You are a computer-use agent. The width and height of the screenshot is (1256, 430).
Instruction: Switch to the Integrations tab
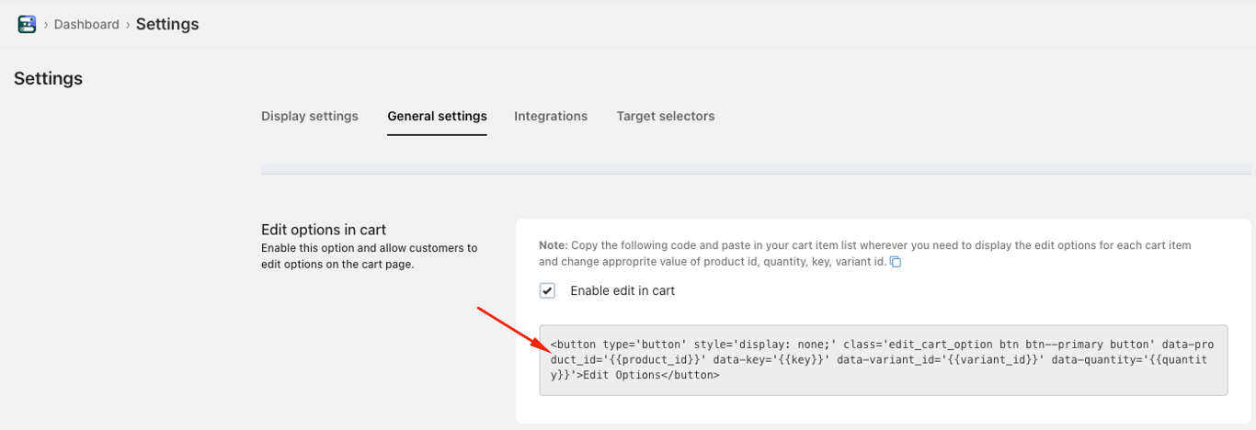coord(551,116)
